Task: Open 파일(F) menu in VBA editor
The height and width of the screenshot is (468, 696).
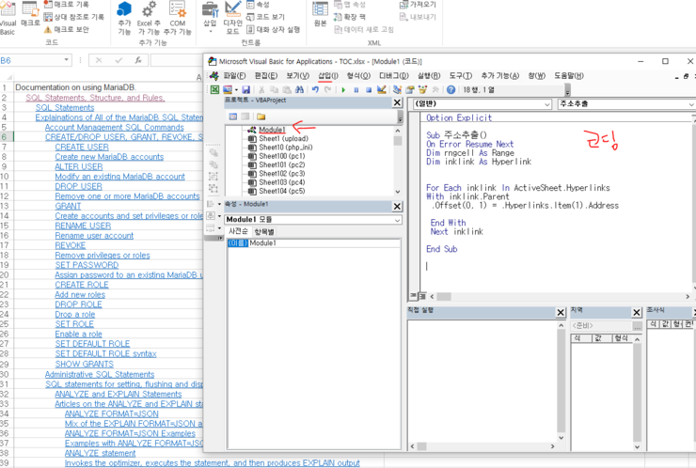Action: 234,76
